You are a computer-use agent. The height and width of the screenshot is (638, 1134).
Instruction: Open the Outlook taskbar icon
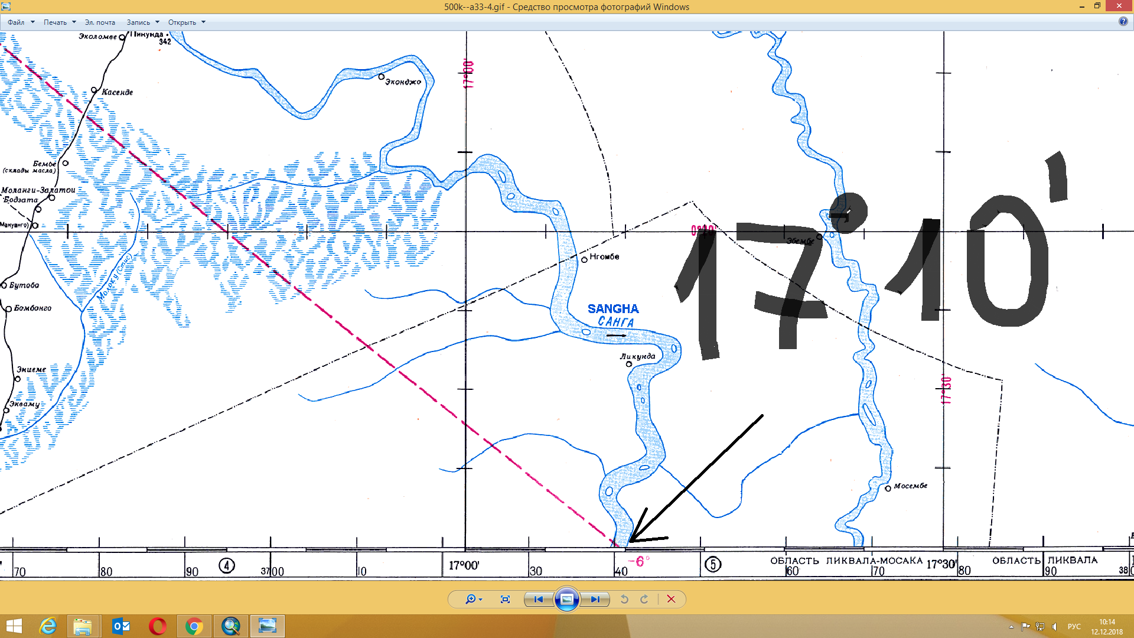pyautogui.click(x=121, y=626)
